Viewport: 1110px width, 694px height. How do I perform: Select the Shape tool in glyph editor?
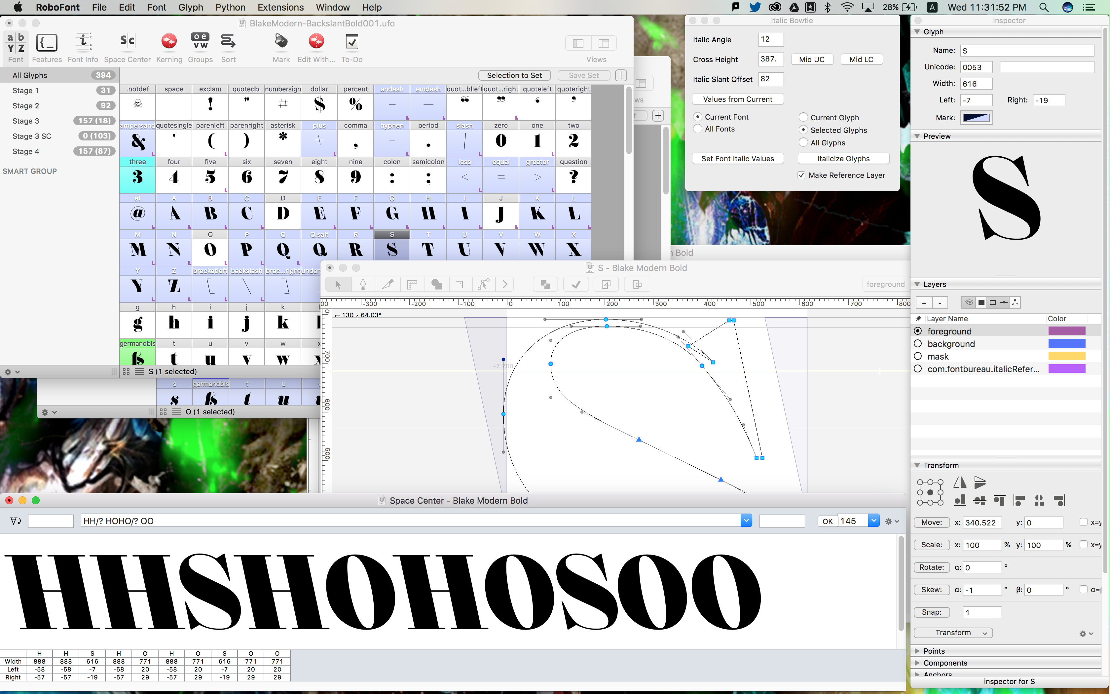[x=436, y=285]
